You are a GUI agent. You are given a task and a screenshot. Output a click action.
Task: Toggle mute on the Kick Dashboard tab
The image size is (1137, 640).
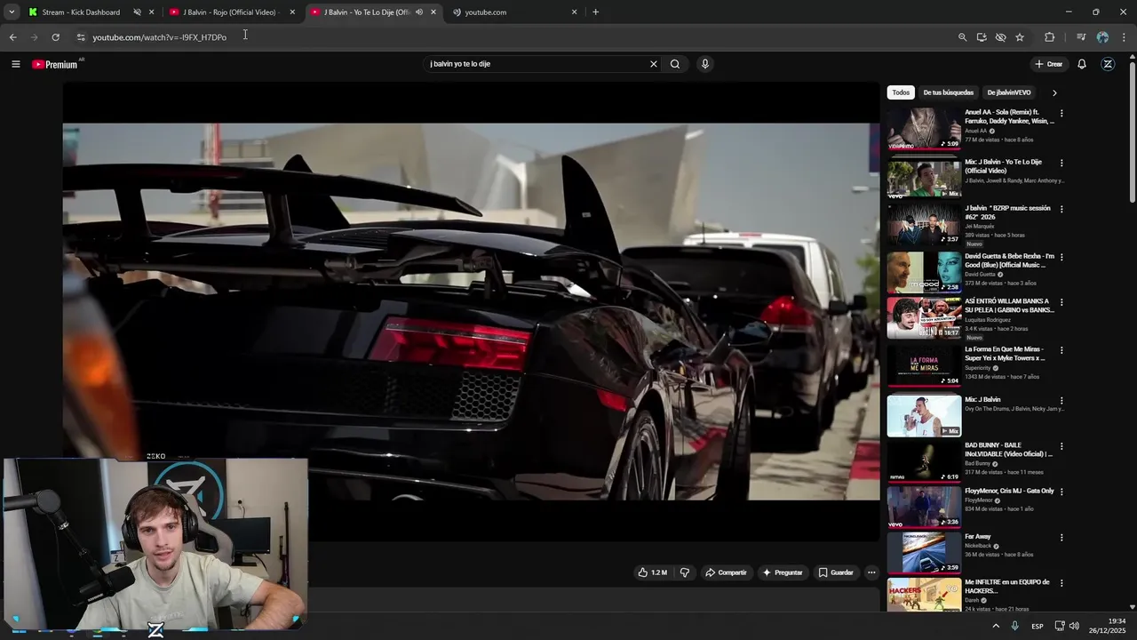[137, 12]
